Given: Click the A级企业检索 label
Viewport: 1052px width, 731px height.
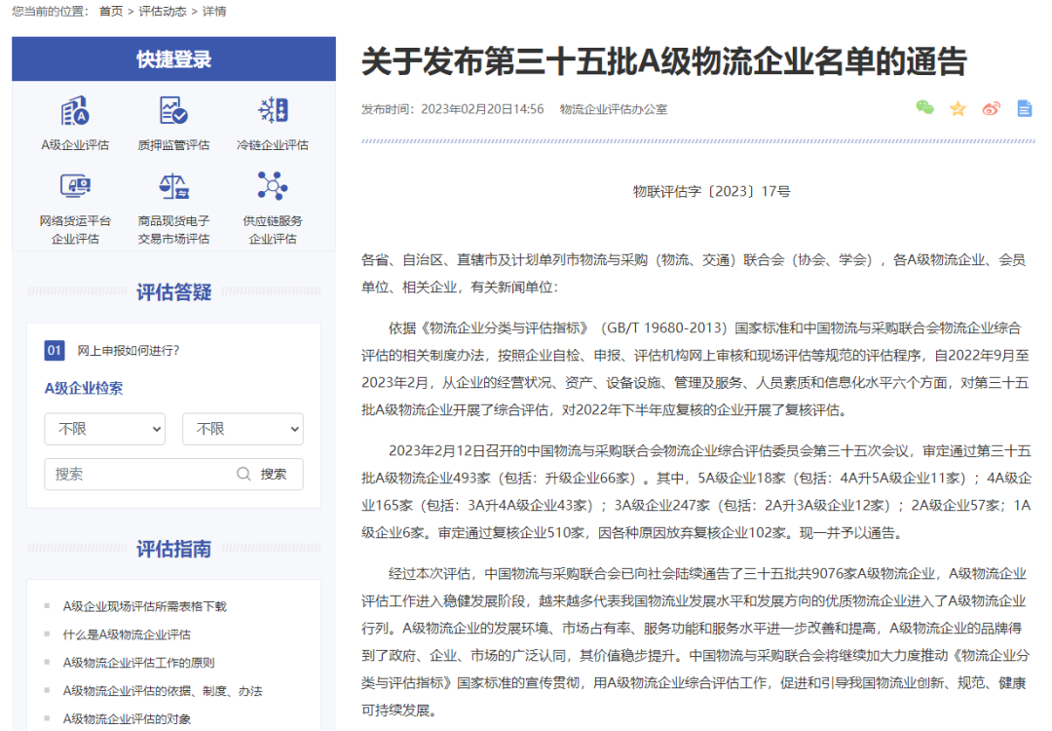Looking at the screenshot, I should click(x=84, y=388).
